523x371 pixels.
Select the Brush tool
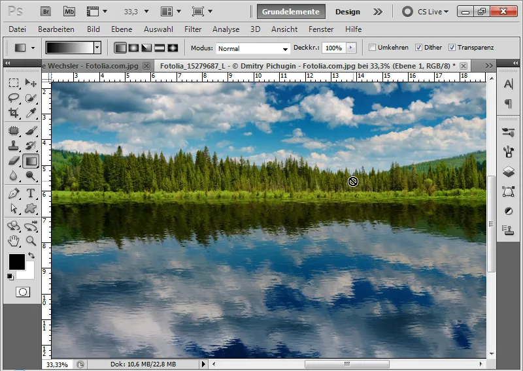[x=31, y=131]
